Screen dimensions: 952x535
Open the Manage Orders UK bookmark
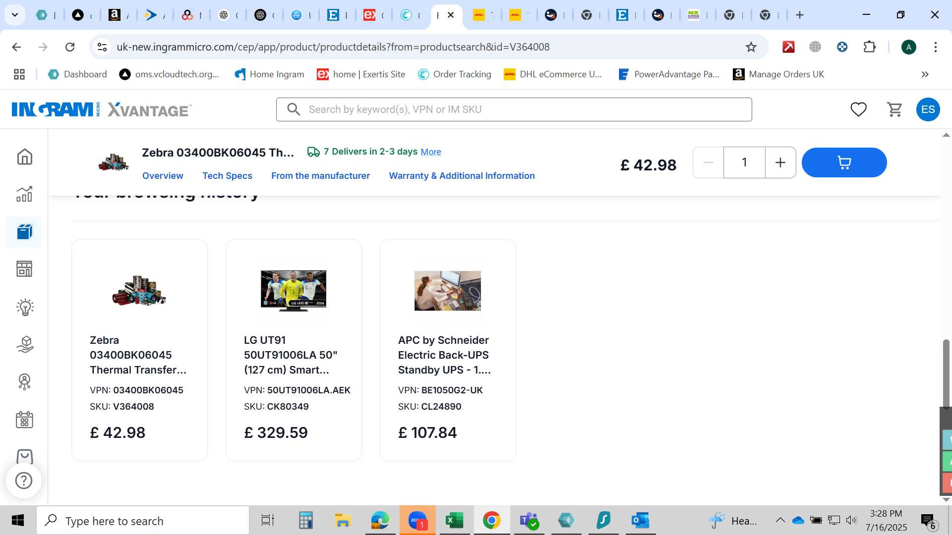coord(778,74)
